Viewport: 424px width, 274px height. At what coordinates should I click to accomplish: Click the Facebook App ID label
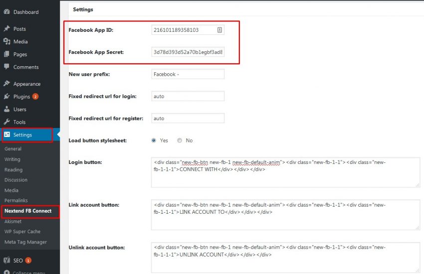point(91,30)
